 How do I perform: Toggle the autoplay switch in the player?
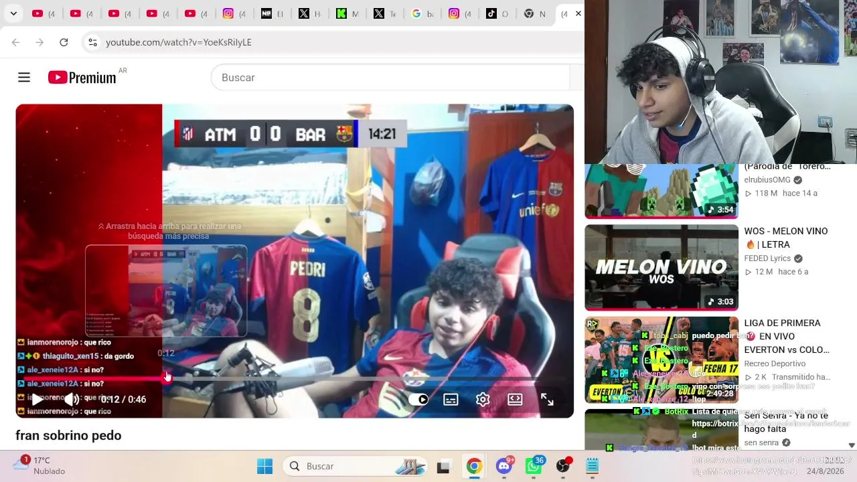click(x=418, y=400)
